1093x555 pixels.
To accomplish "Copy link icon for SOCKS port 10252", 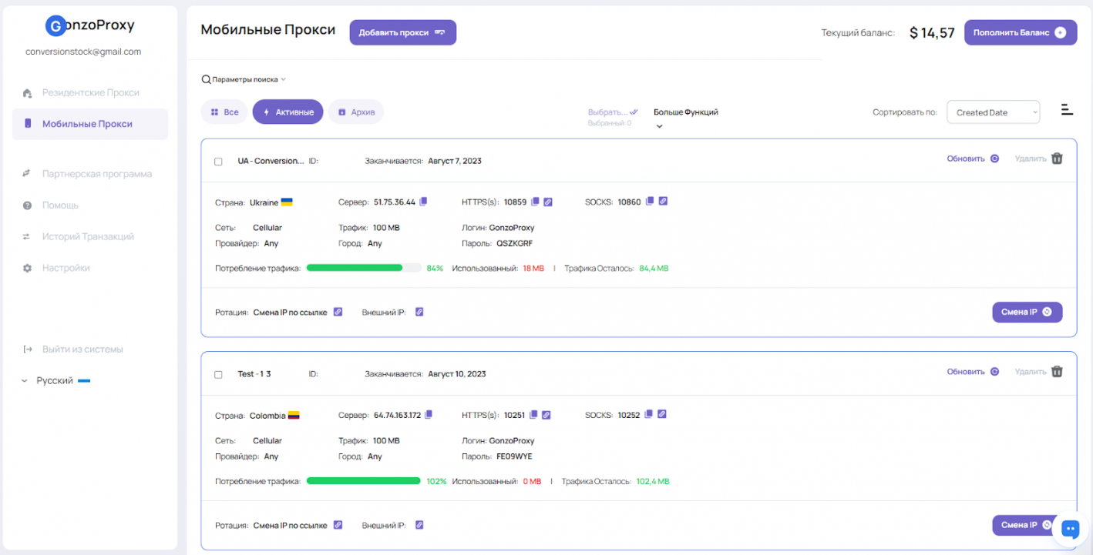I will coord(662,413).
